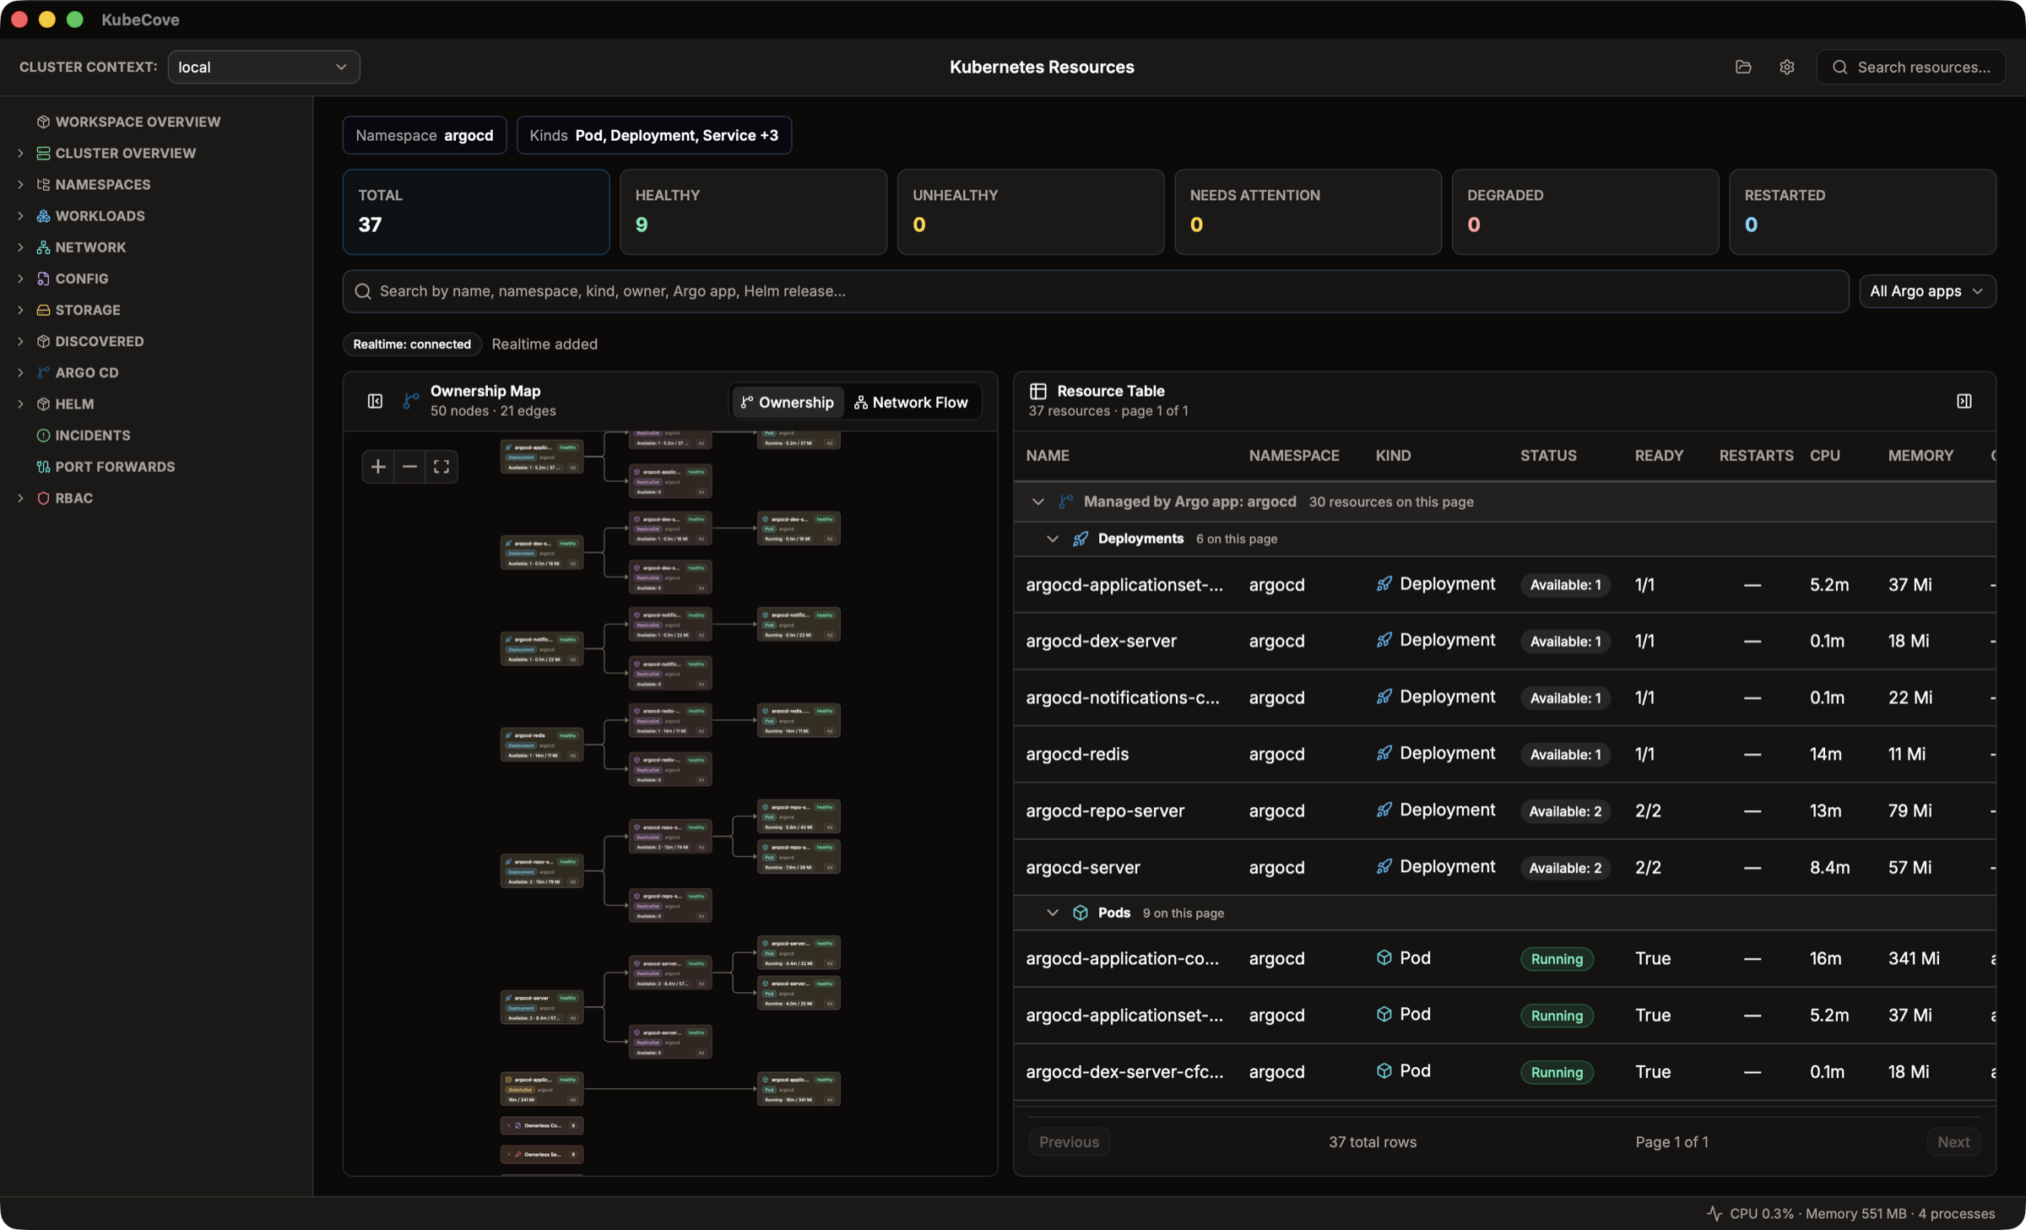
Task: Click the Namespace argocd filter chip
Action: pos(425,135)
